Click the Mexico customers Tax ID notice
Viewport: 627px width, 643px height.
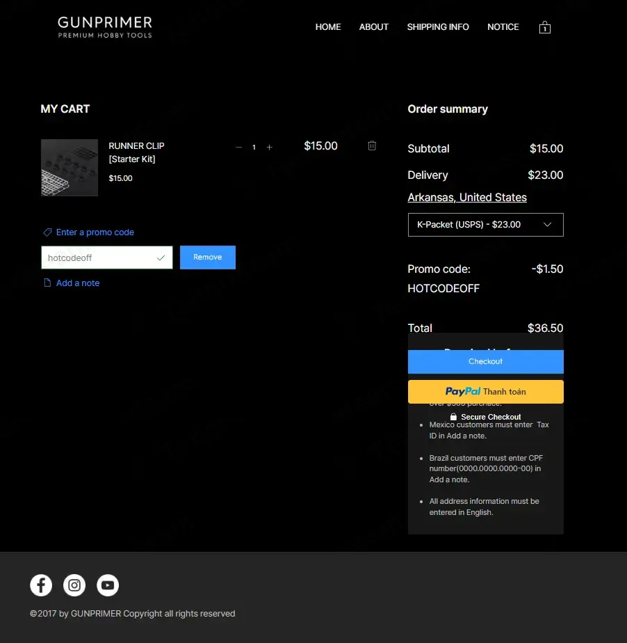[x=489, y=430]
